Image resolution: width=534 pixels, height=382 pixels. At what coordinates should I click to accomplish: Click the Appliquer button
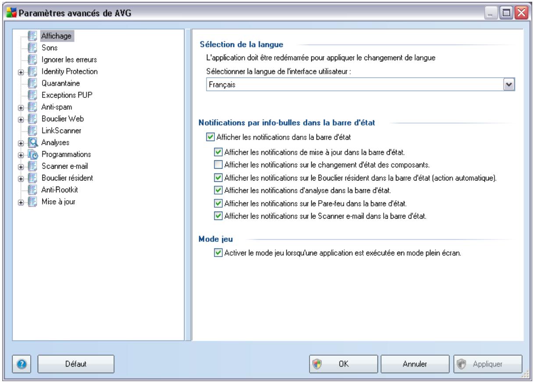click(x=488, y=364)
